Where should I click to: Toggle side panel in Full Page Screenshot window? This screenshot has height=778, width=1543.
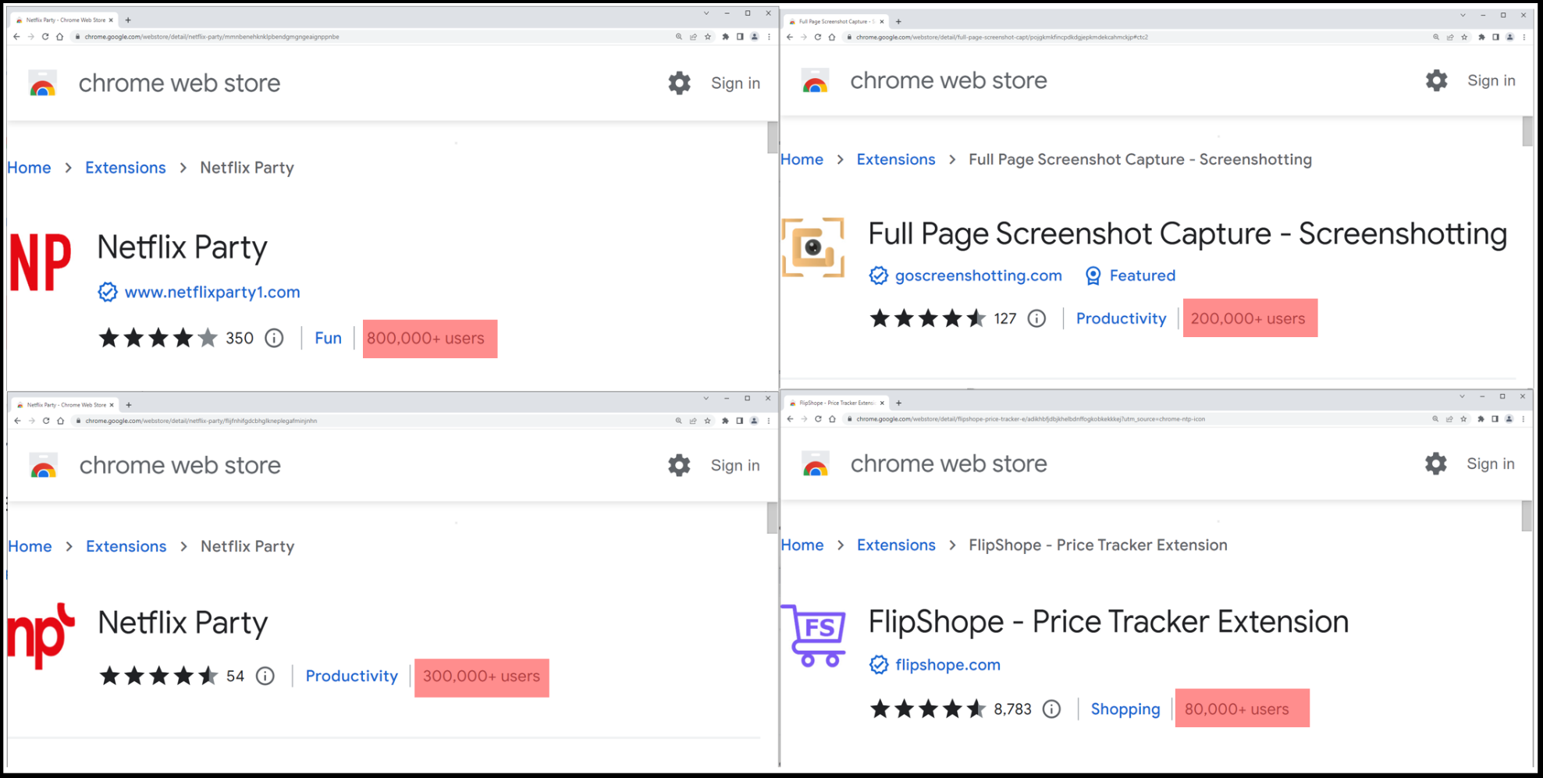pos(1495,37)
